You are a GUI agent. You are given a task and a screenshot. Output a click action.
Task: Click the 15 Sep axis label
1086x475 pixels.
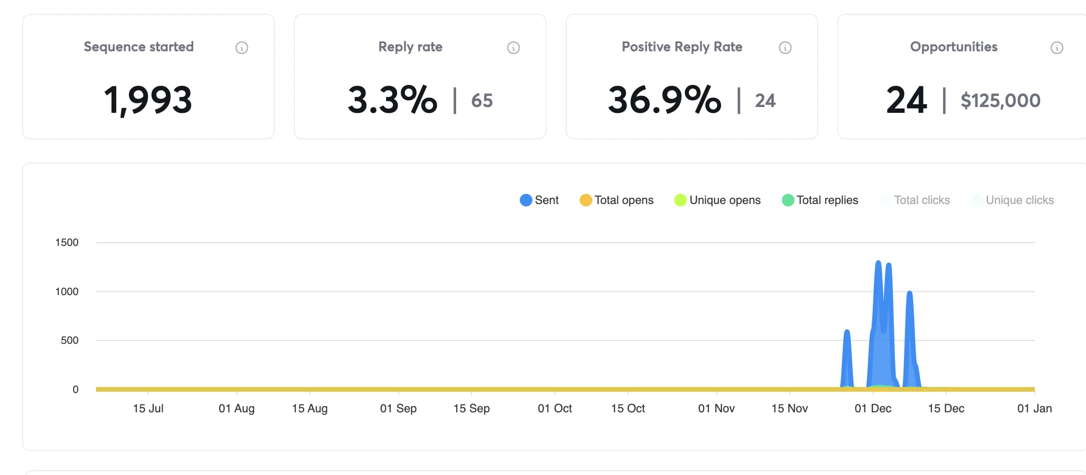pyautogui.click(x=472, y=408)
